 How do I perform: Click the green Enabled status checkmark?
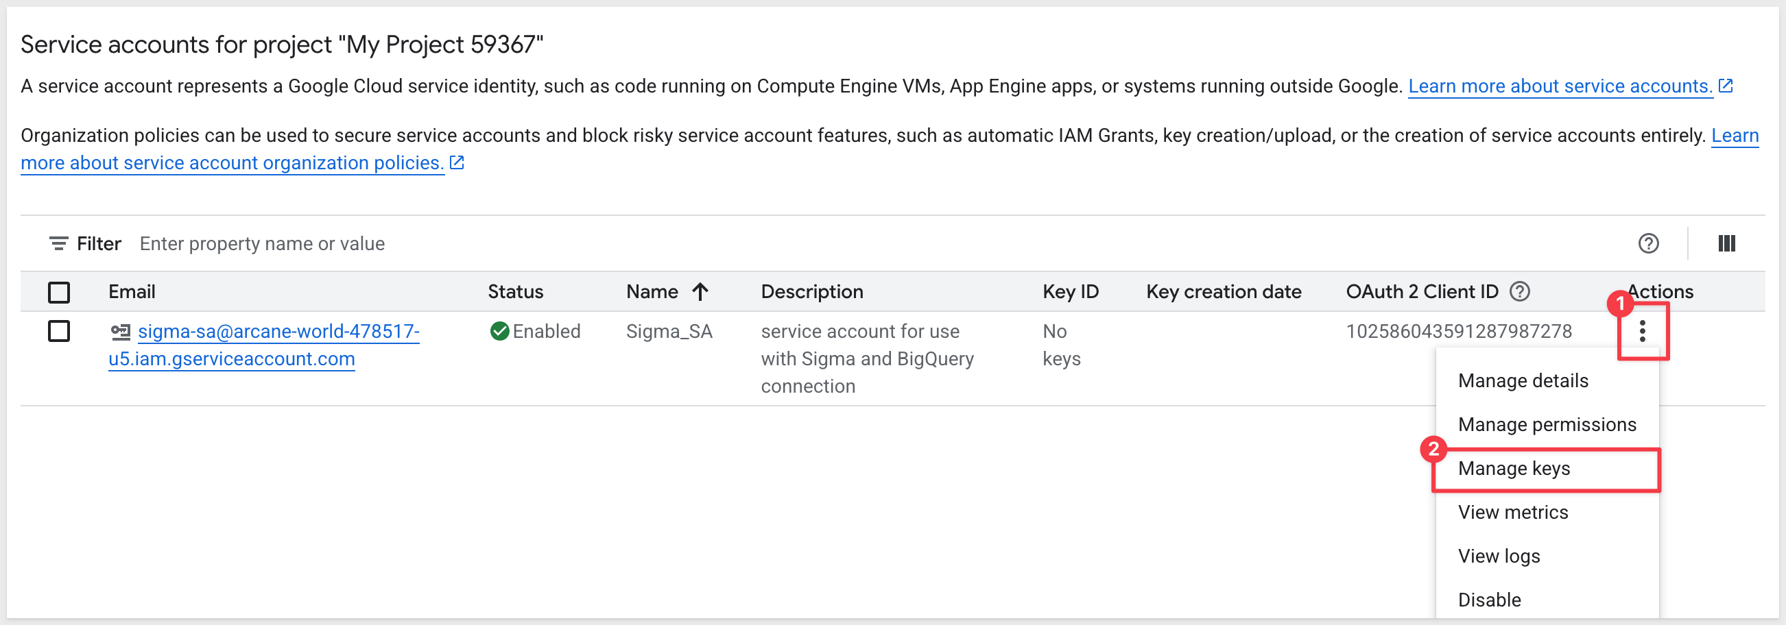point(499,331)
